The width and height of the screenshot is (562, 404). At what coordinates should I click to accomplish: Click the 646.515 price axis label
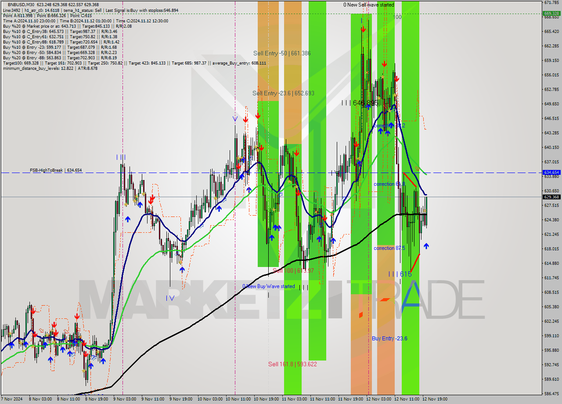click(x=551, y=119)
